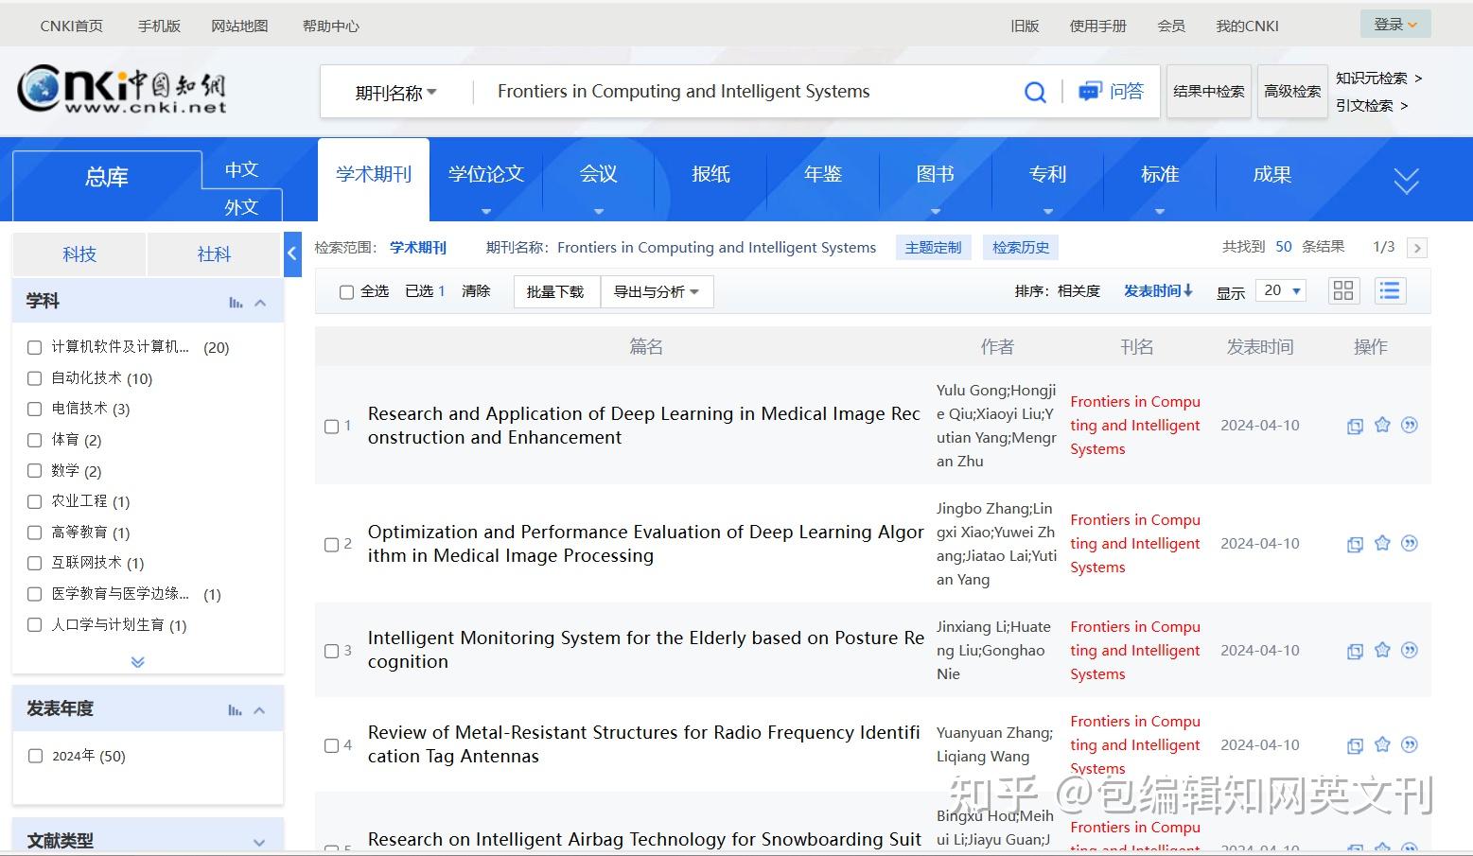Screen dimensions: 1473x856
Task: Switch to the 学位论文 tab
Action: [x=485, y=174]
